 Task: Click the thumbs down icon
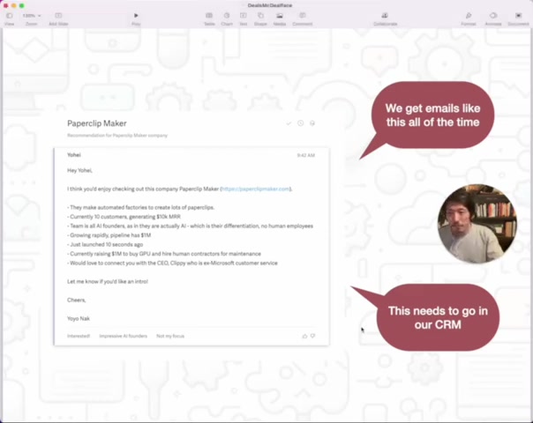pos(312,336)
